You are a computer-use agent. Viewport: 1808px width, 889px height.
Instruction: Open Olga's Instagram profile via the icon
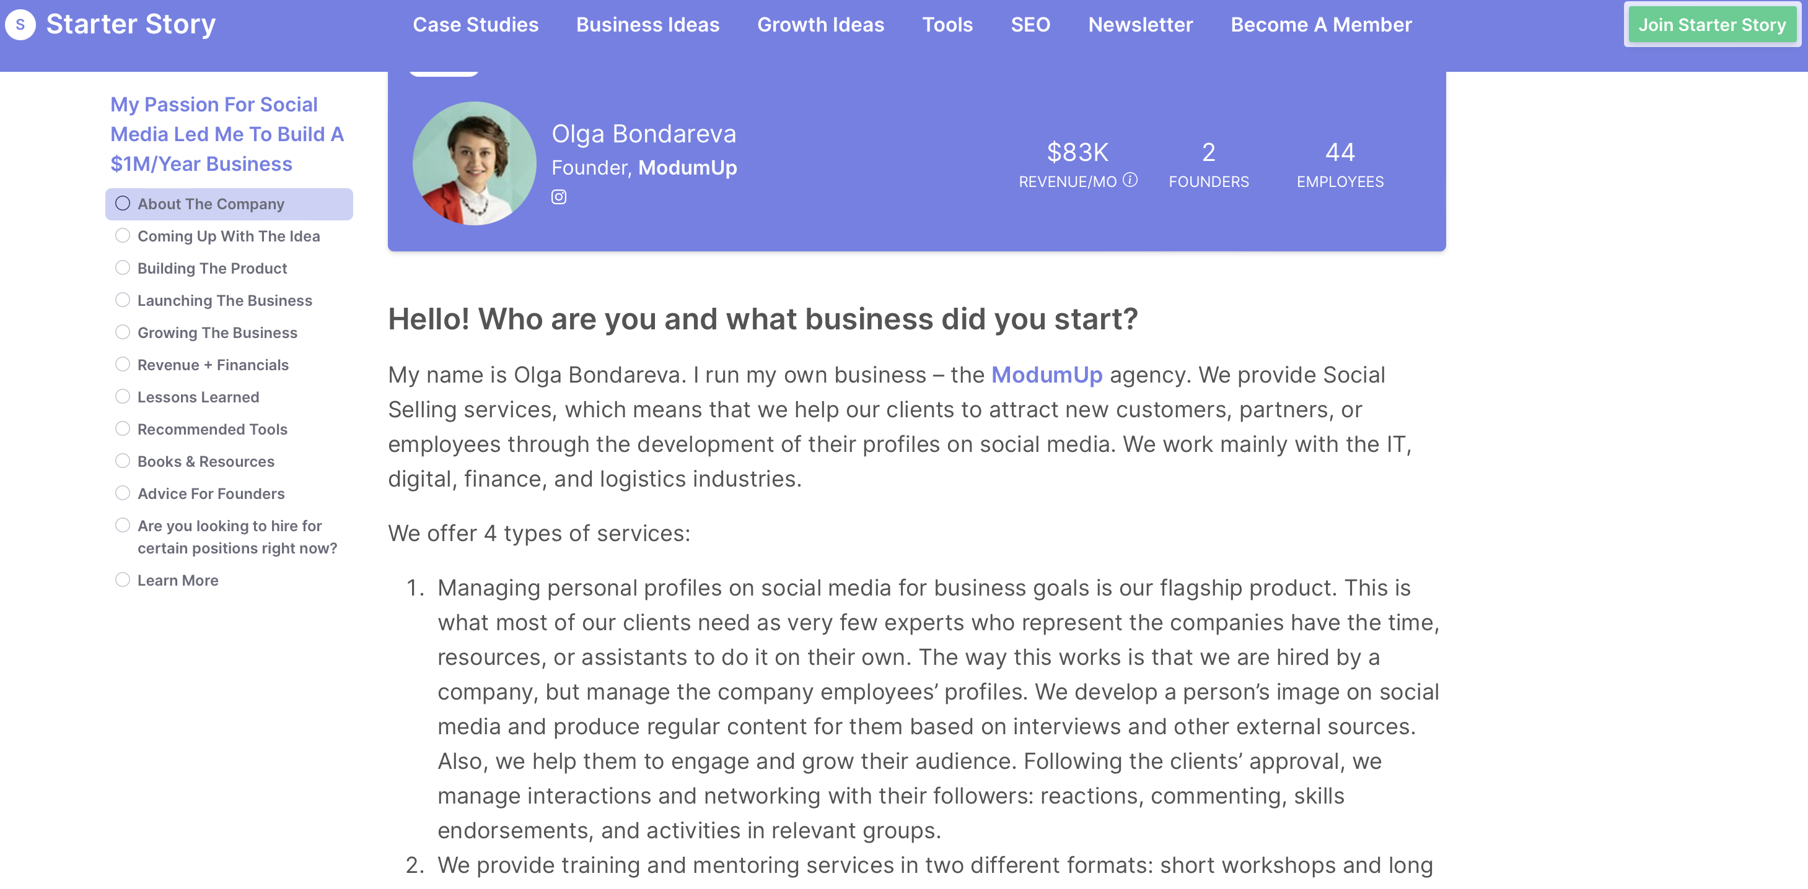[x=559, y=197]
